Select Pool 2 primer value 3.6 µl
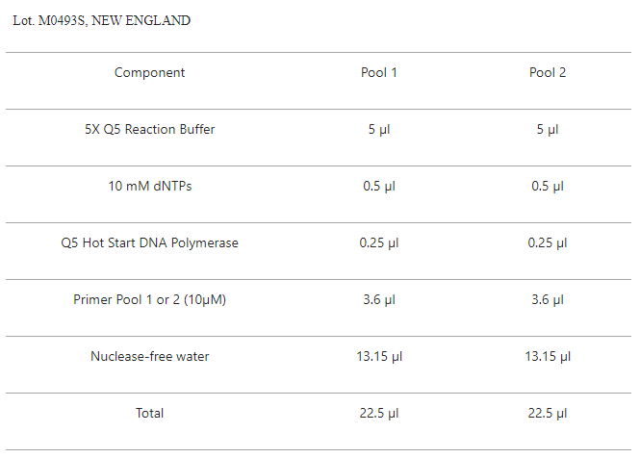640x458 pixels. (548, 299)
